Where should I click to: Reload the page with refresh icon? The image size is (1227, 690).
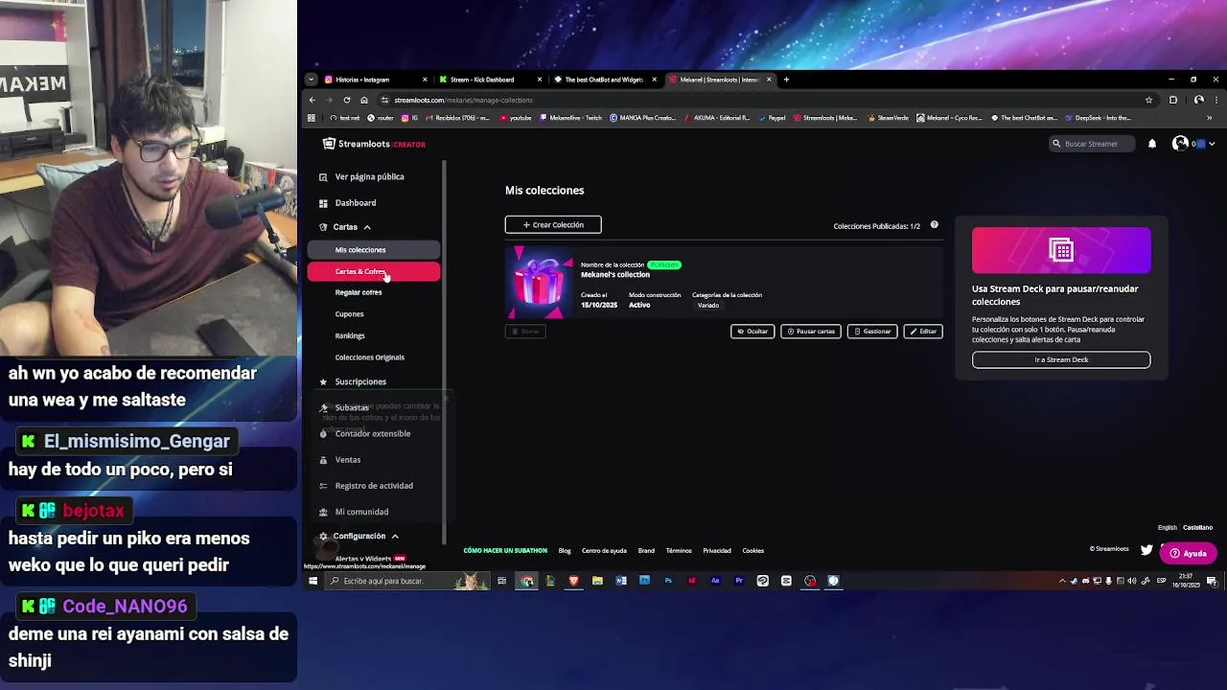[347, 100]
